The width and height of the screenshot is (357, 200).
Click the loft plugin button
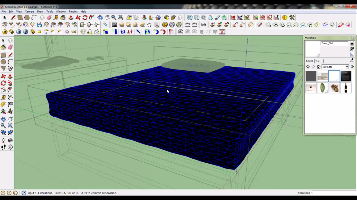pos(203,25)
